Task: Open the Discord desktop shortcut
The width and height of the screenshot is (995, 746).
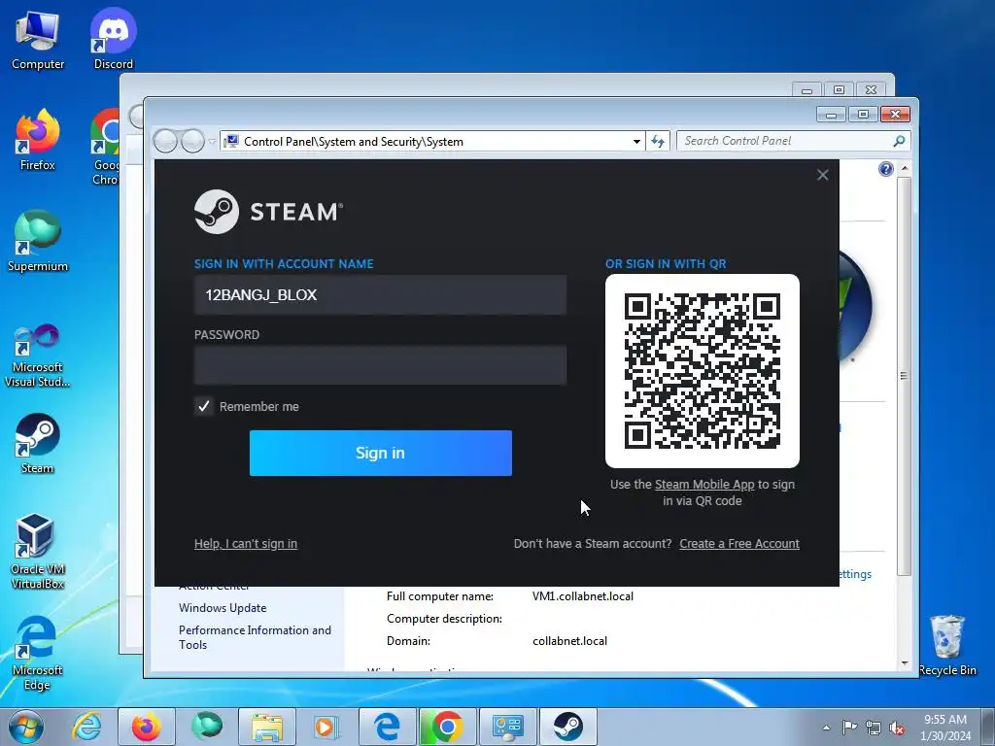Action: (114, 39)
